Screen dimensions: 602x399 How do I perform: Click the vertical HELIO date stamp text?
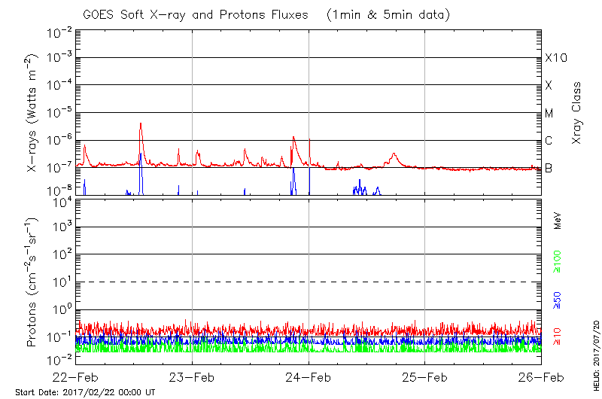click(x=595, y=352)
